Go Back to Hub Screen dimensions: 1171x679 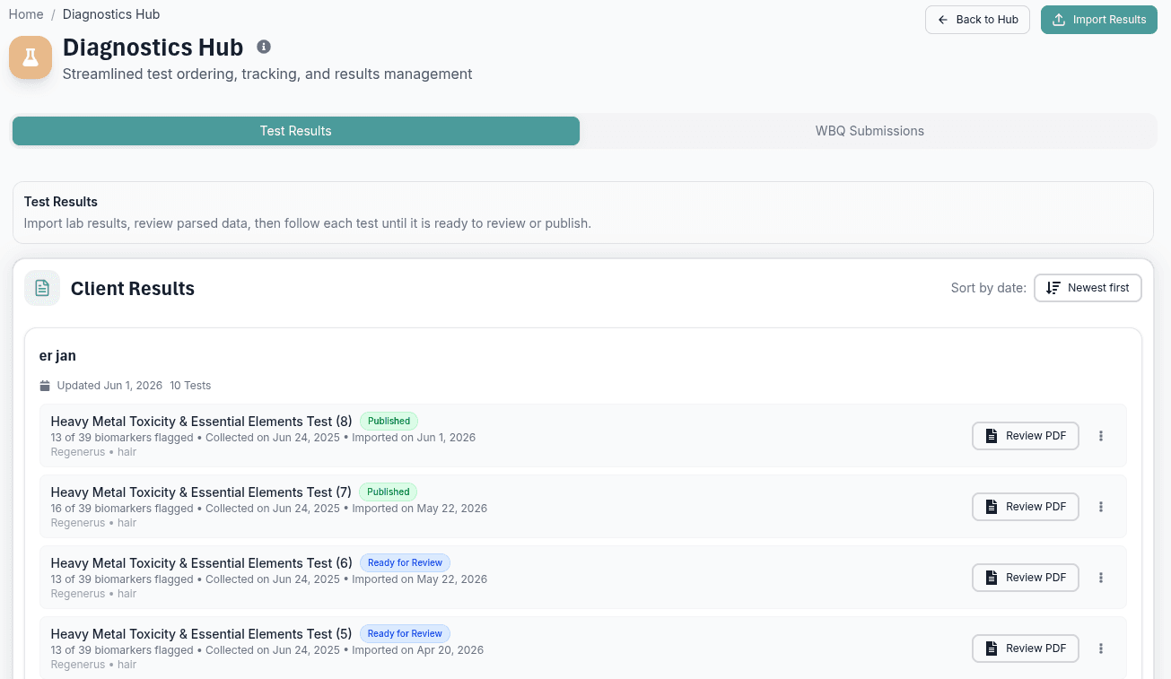tap(977, 20)
